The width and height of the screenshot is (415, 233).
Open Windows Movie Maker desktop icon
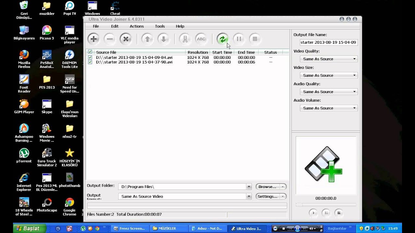pyautogui.click(x=47, y=133)
